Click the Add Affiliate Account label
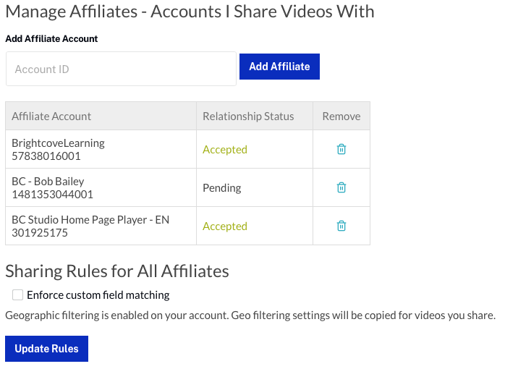This screenshot has height=369, width=505. (51, 39)
